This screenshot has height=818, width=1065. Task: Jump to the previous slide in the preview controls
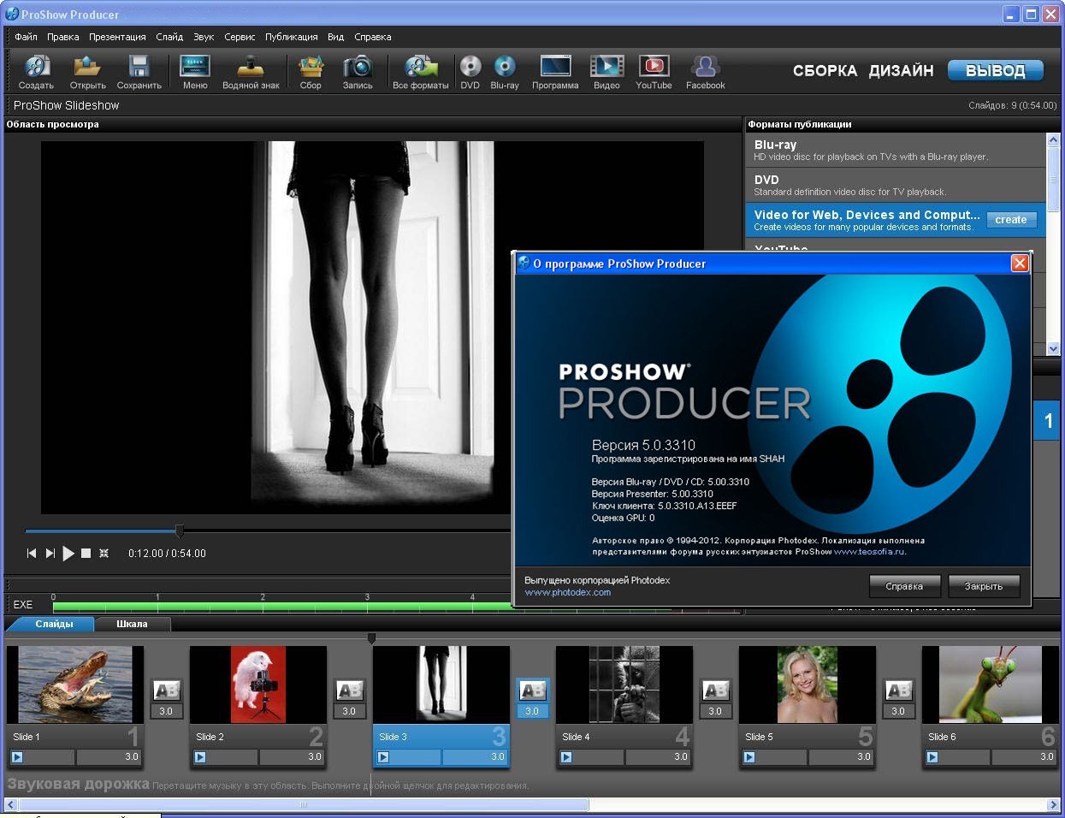coord(32,554)
